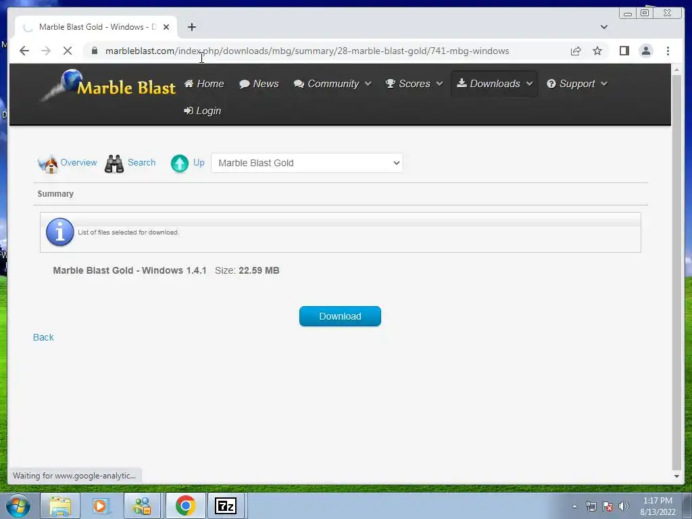Expand the Support menu

click(577, 83)
